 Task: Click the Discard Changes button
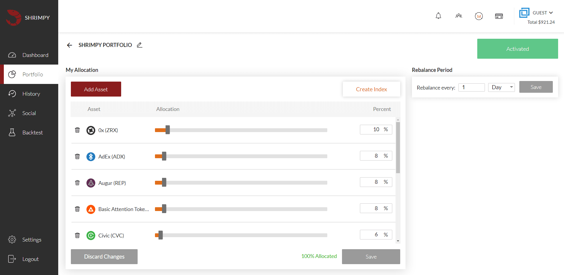tap(104, 257)
